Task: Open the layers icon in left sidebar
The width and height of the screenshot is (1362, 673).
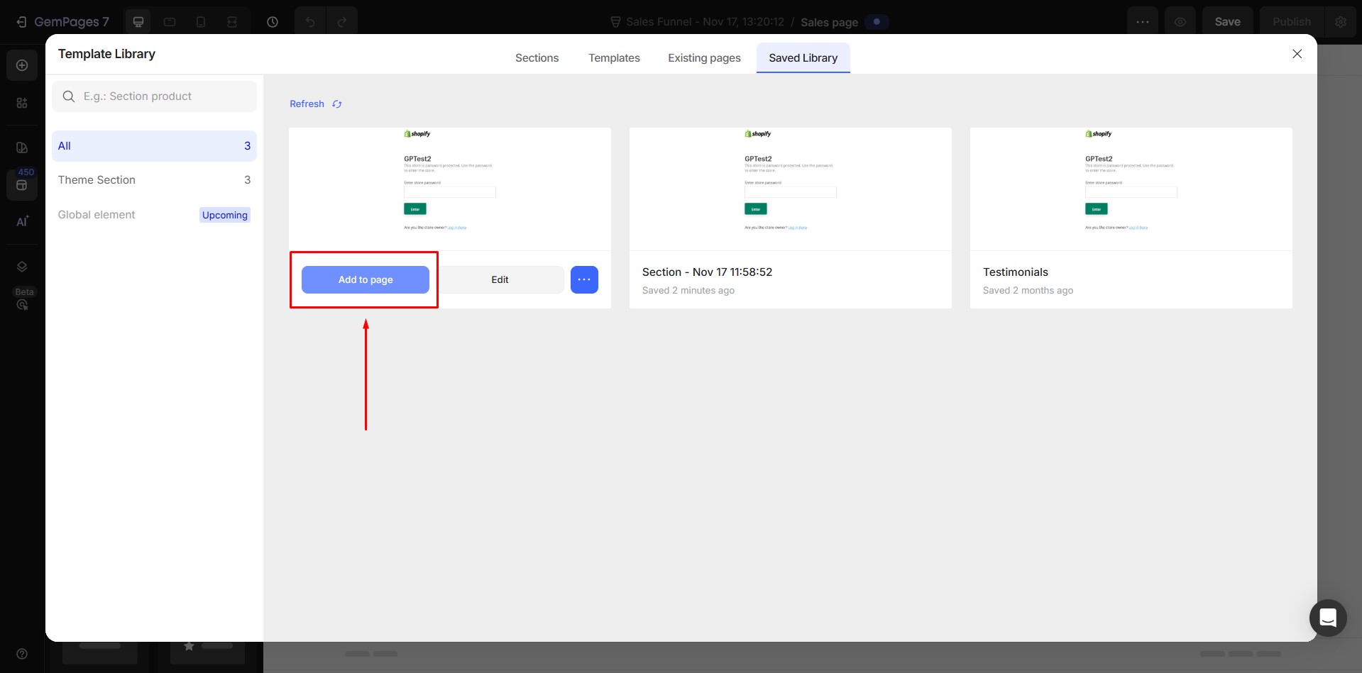Action: [x=22, y=267]
